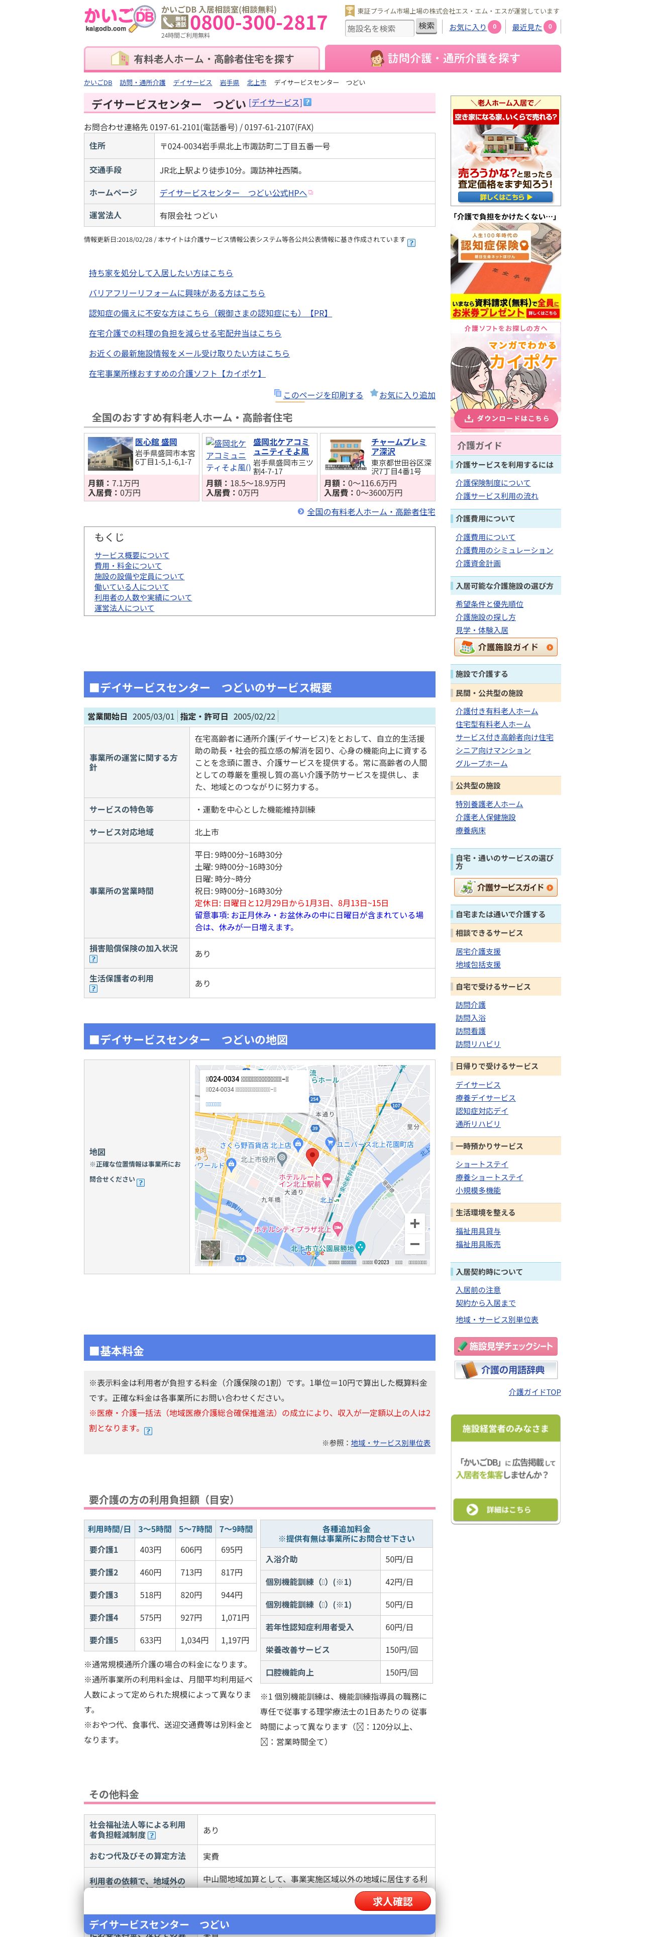Click the 老人ホーム入居で house sale banner
The image size is (645, 1937).
coord(505,151)
